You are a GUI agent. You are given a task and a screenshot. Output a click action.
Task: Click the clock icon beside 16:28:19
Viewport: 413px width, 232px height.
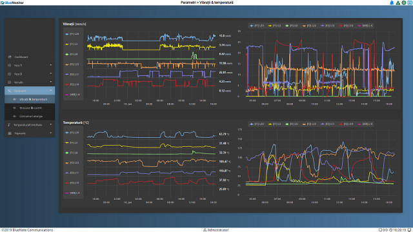tap(391, 230)
